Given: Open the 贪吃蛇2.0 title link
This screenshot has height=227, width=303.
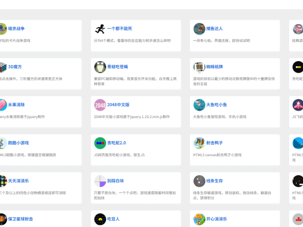Looking at the screenshot, I should tap(116, 143).
